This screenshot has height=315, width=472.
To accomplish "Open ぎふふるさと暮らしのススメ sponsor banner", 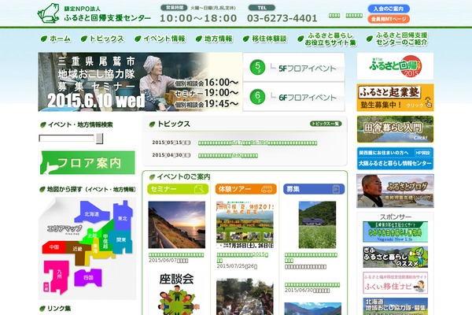I will point(395,258).
